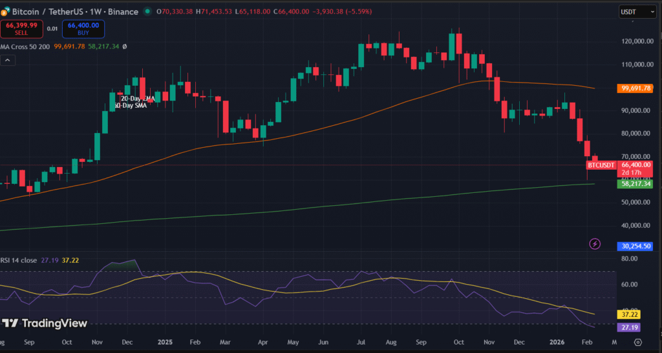
Task: Click the Bitcoin coin logo icon
Action: (5, 12)
